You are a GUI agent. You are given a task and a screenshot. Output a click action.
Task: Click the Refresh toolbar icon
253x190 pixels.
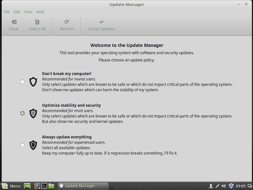(x=67, y=22)
